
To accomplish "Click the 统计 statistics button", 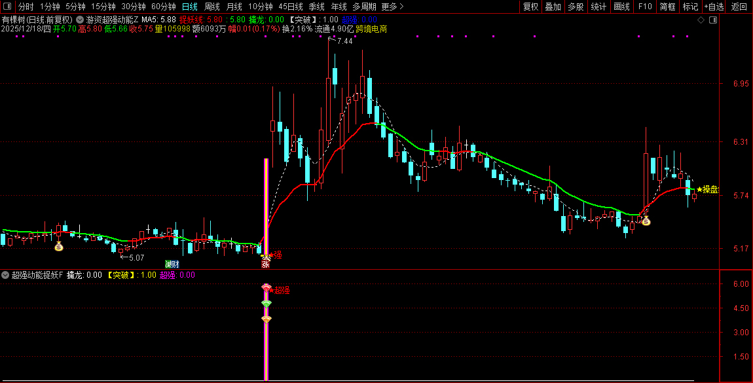I will point(598,7).
